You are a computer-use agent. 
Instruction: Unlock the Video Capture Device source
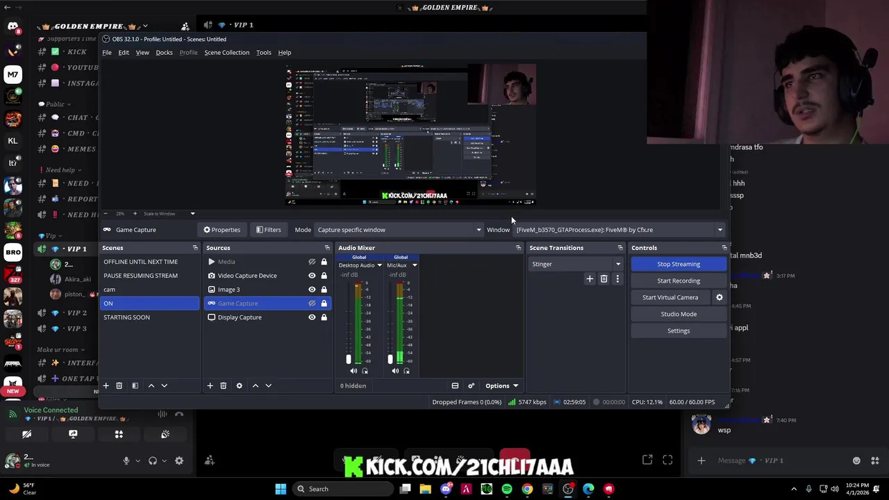[x=324, y=276]
